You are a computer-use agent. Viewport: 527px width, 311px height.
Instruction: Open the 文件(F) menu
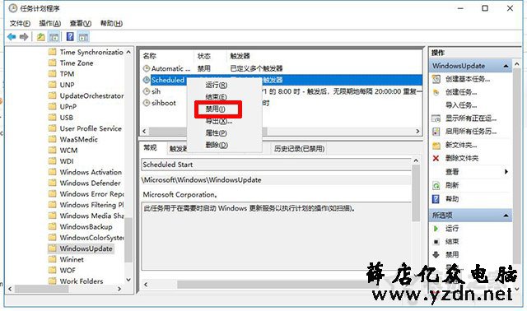coord(20,23)
